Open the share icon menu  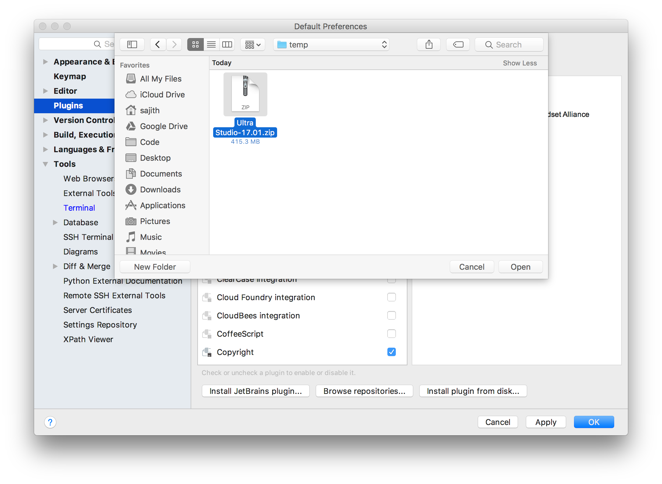[x=429, y=44]
